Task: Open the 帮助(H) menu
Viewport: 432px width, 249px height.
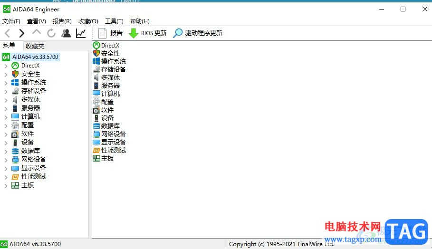Action: coord(140,21)
